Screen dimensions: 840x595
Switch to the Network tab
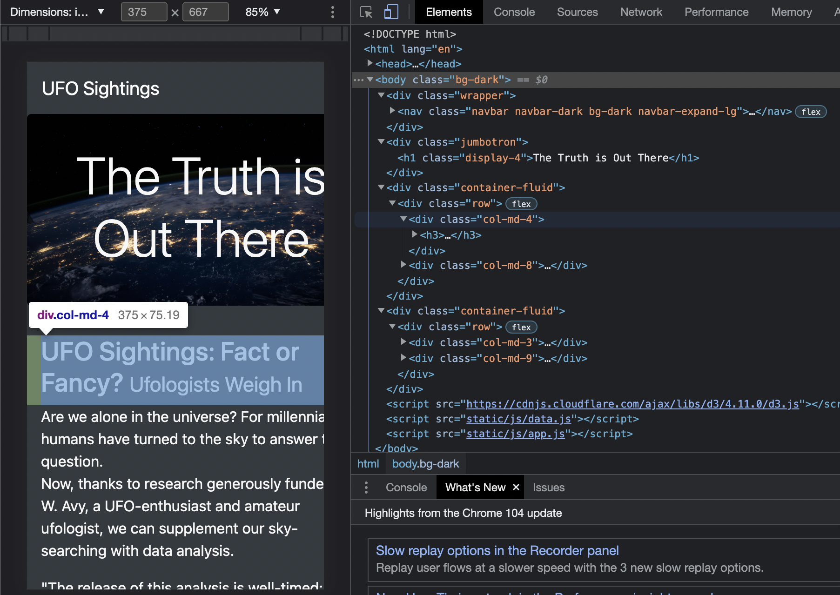pyautogui.click(x=641, y=12)
